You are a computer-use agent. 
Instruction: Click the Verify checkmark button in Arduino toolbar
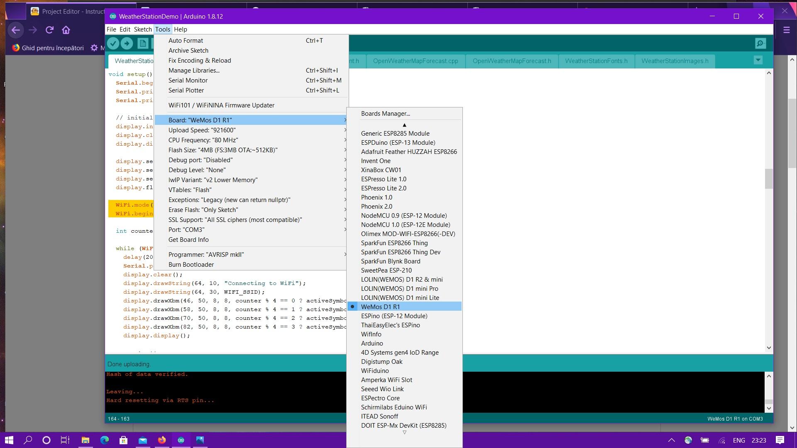point(113,43)
